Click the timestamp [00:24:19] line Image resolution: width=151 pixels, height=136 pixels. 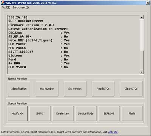[x=18, y=17]
